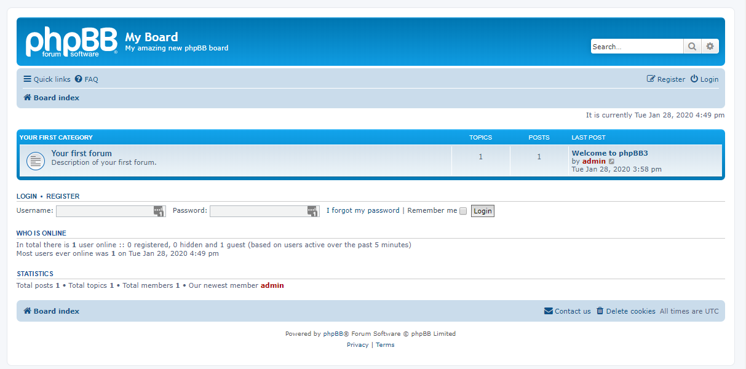Click the magnifying glass search button
The image size is (746, 369).
pos(692,47)
